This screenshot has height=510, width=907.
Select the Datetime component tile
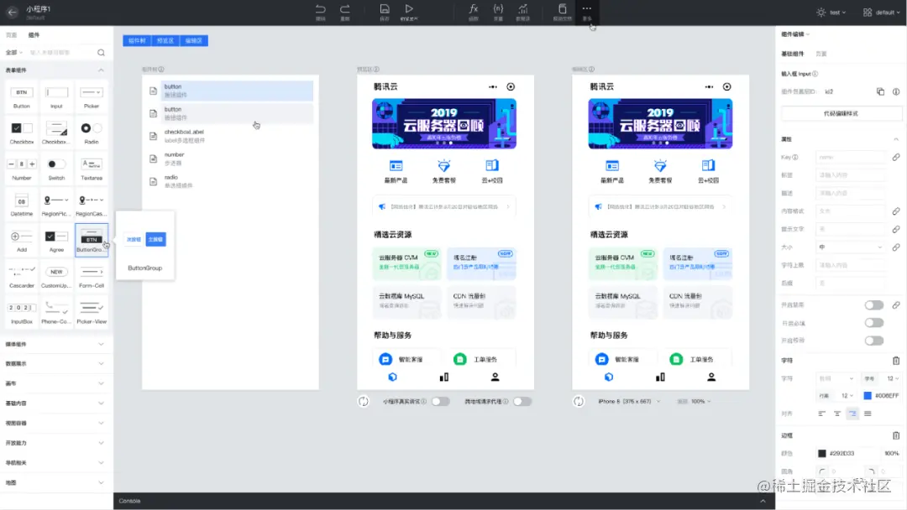[21, 205]
